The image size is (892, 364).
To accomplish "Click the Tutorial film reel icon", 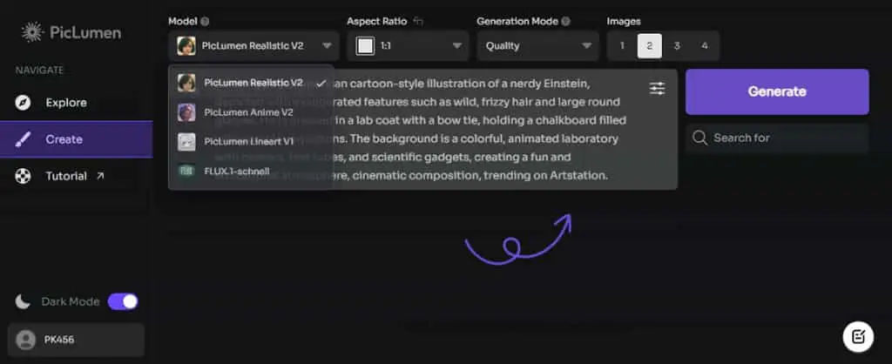I will click(23, 176).
